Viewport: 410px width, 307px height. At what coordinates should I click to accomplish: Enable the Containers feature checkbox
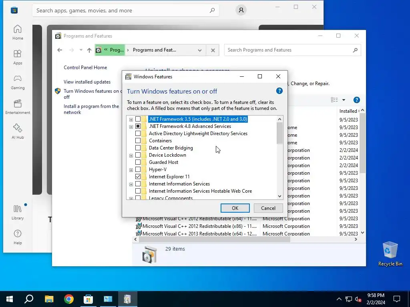click(x=138, y=141)
